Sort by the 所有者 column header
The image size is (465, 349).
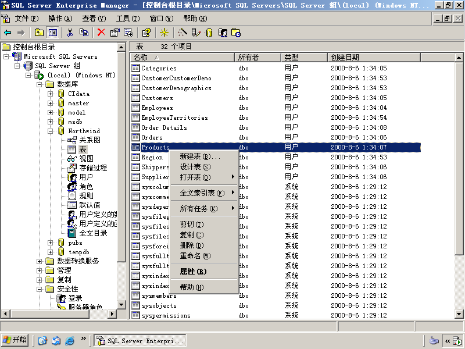[x=257, y=57]
